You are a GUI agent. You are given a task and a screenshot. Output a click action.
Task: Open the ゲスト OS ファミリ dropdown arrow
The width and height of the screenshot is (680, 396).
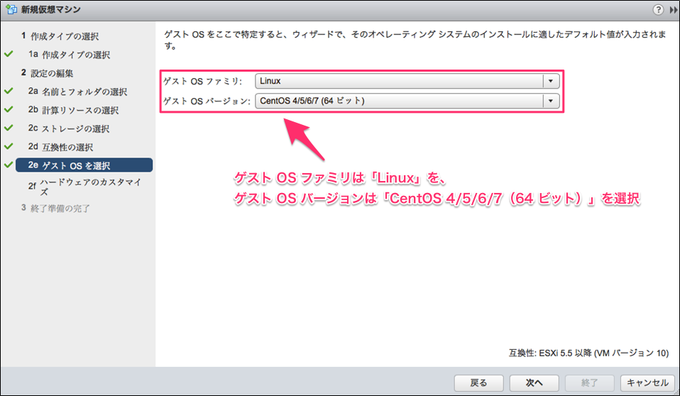pos(551,81)
